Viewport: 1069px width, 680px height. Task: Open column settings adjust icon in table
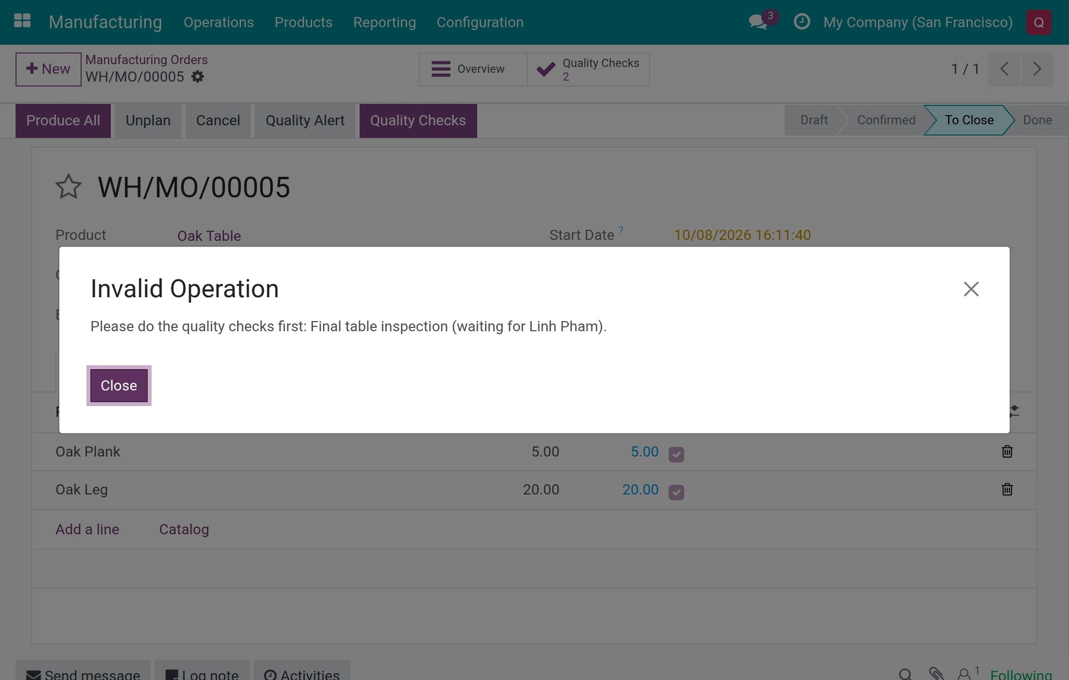click(x=1014, y=412)
